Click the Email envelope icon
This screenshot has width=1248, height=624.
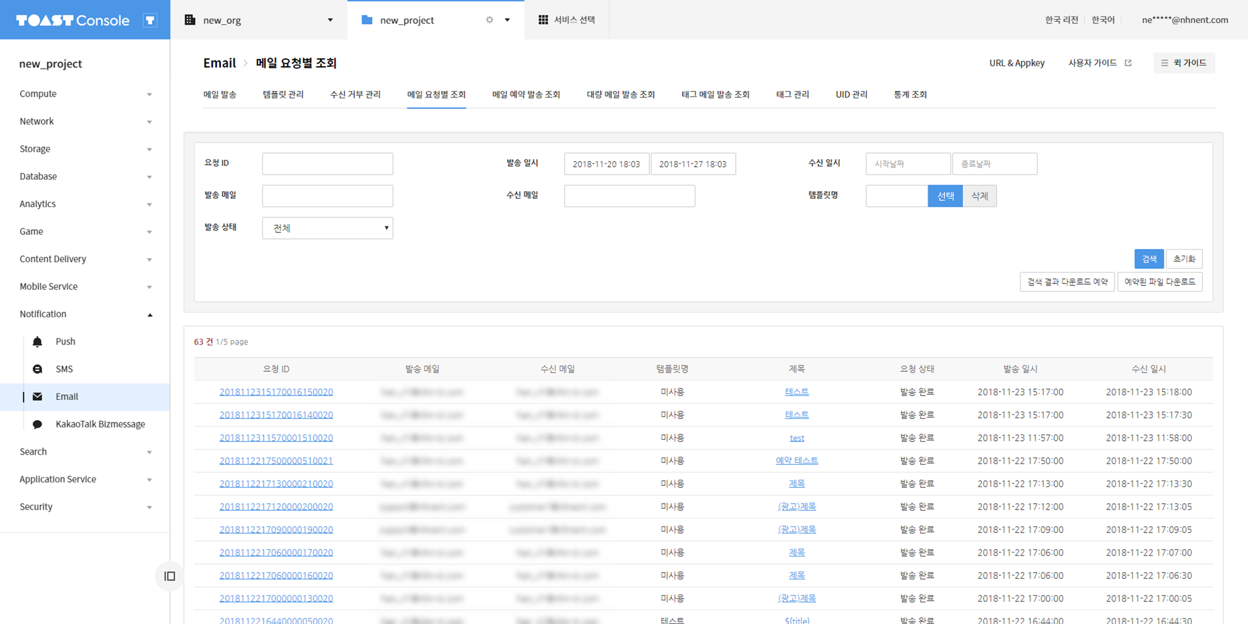(x=37, y=396)
